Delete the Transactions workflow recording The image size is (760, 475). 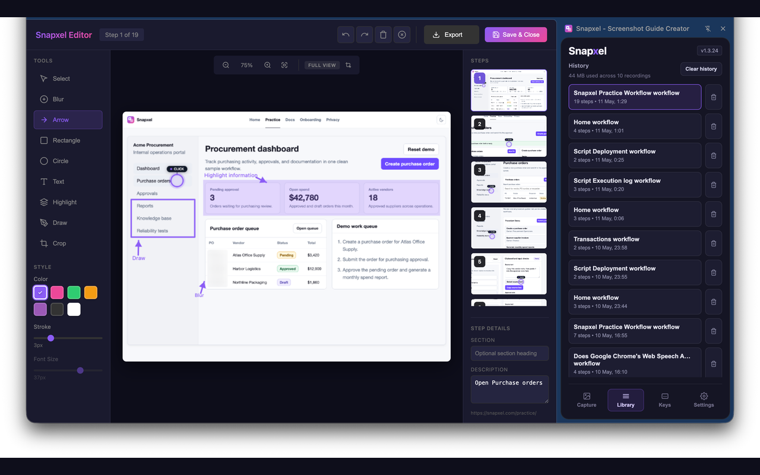(x=714, y=243)
